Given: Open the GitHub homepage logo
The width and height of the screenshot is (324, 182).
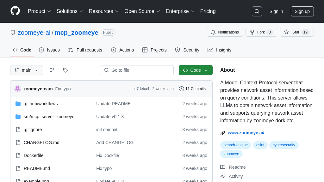Looking at the screenshot, I should [15, 11].
